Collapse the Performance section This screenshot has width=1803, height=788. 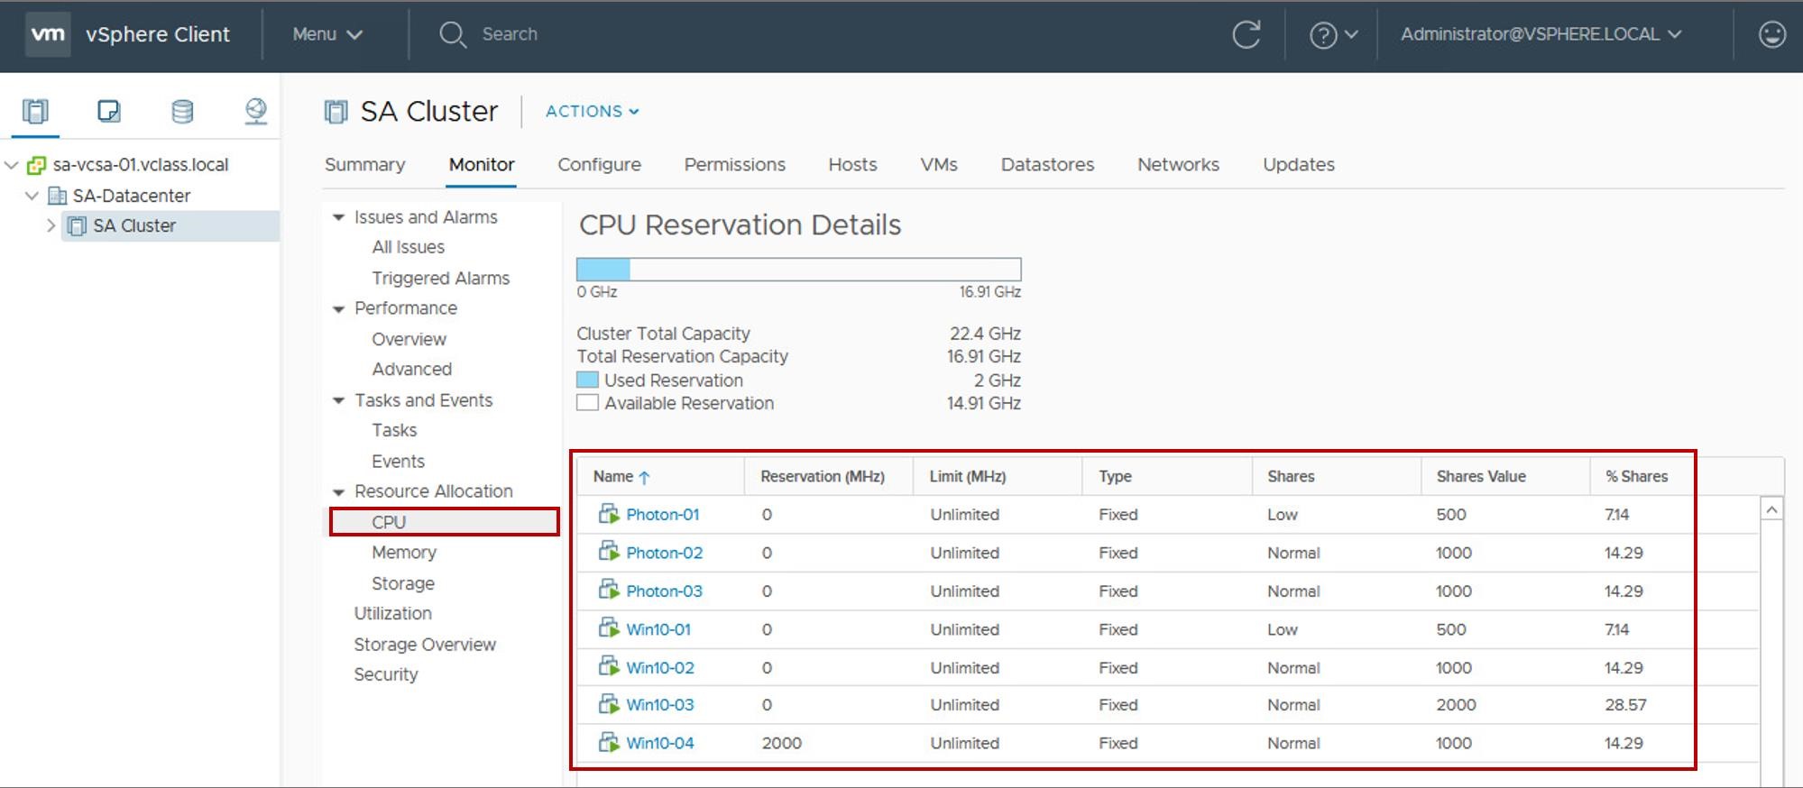coord(339,308)
